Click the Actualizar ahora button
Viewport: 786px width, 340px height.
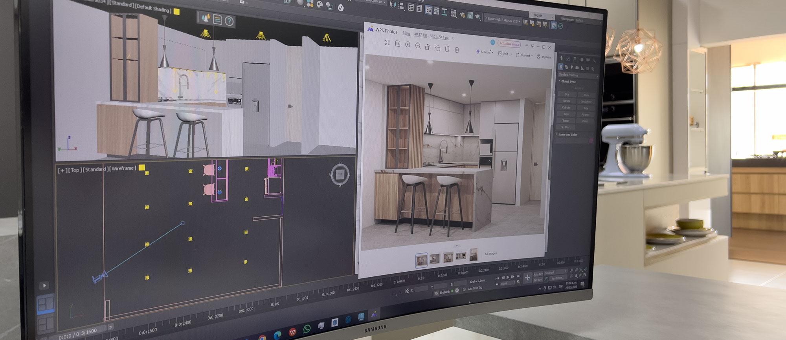pos(509,44)
